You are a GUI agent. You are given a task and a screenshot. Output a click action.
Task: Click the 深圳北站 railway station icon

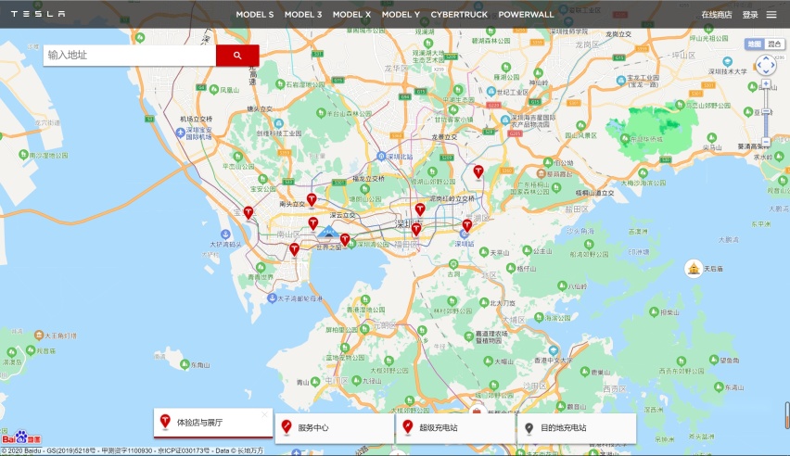[x=381, y=157]
